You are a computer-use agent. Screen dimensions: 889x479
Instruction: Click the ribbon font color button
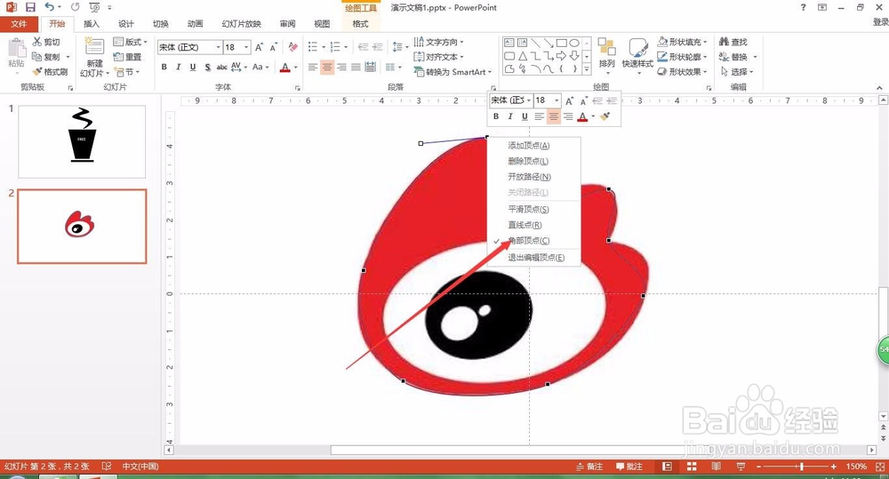(x=285, y=67)
